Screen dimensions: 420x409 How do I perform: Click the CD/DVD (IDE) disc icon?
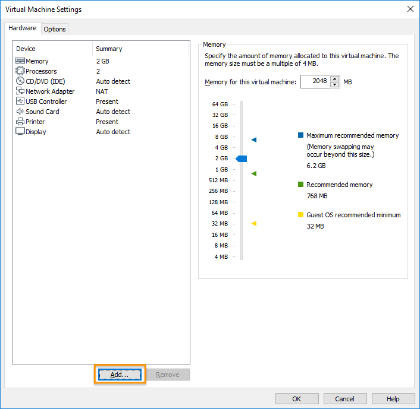pyautogui.click(x=20, y=81)
